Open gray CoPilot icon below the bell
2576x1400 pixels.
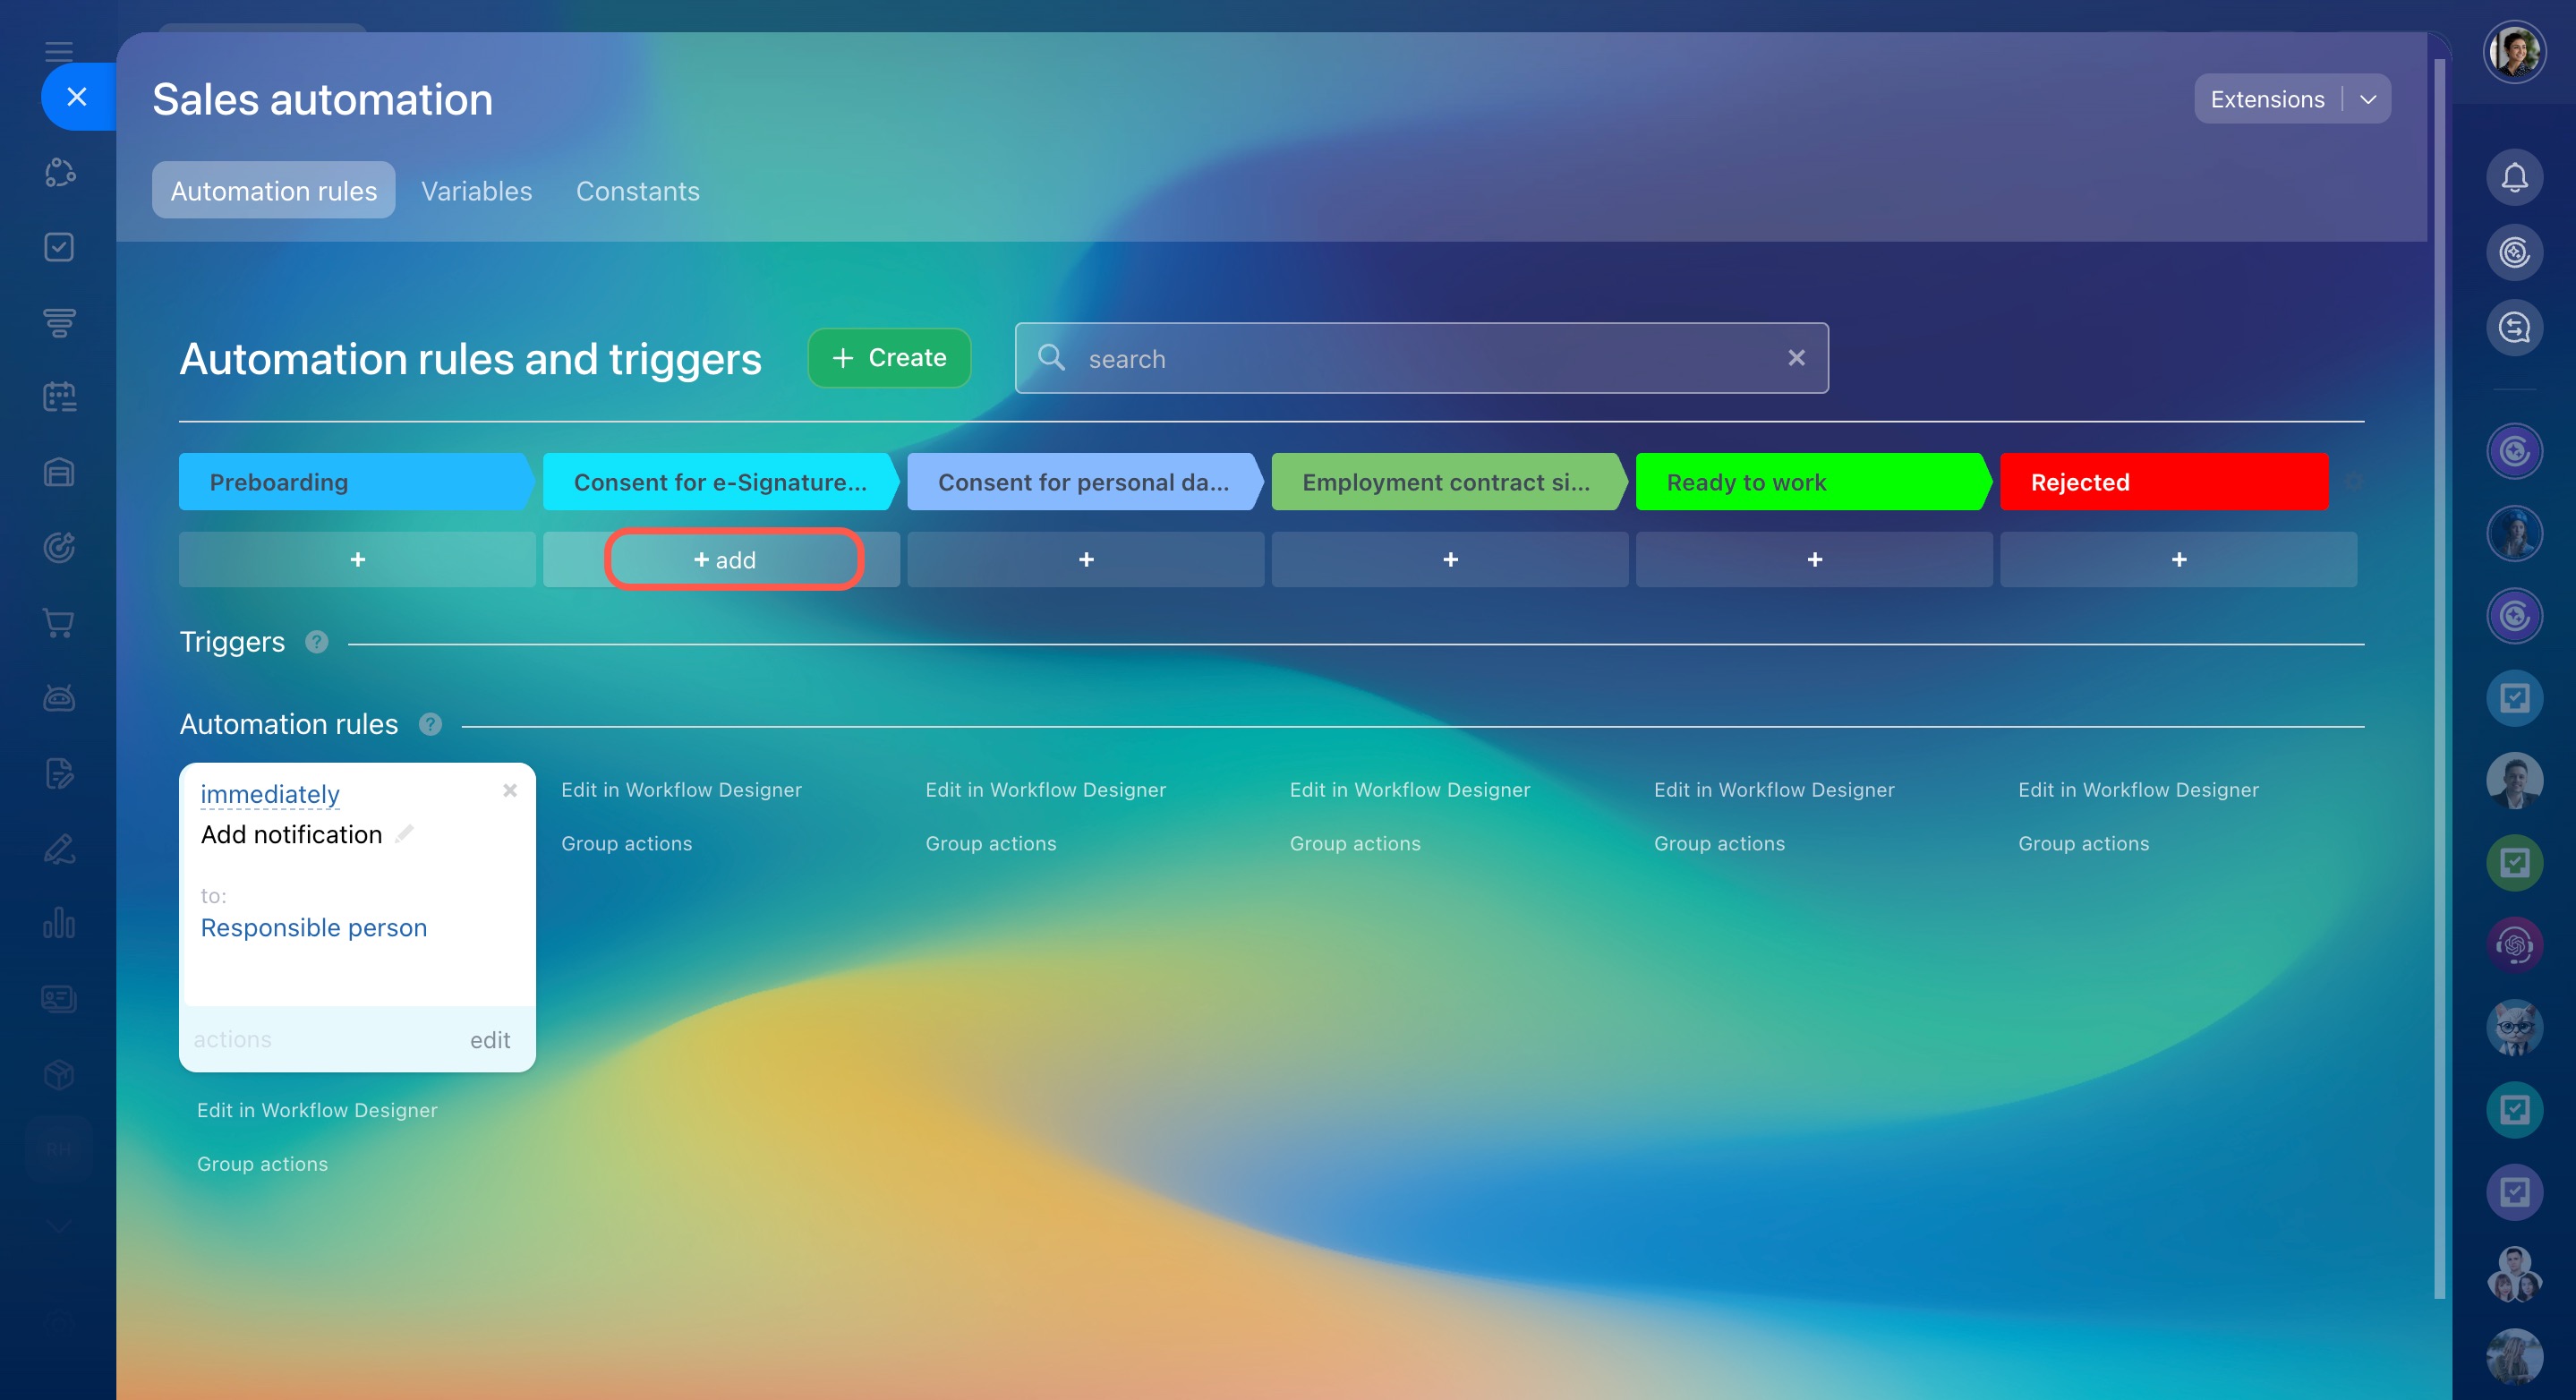2514,253
